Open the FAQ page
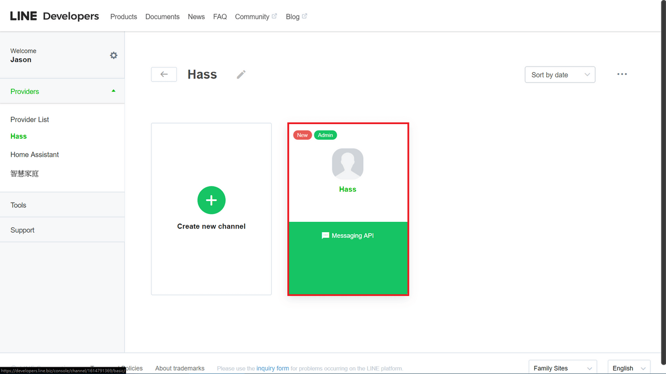This screenshot has height=374, width=666. click(220, 17)
